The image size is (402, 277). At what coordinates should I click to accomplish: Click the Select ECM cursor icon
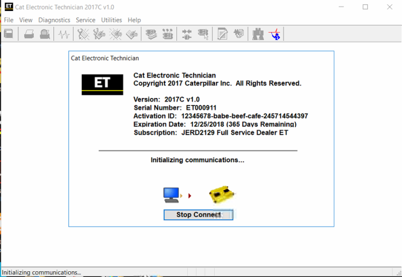point(203,34)
